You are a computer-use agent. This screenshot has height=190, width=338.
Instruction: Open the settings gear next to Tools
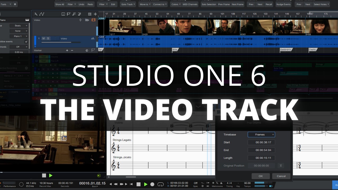(x=15, y=4)
